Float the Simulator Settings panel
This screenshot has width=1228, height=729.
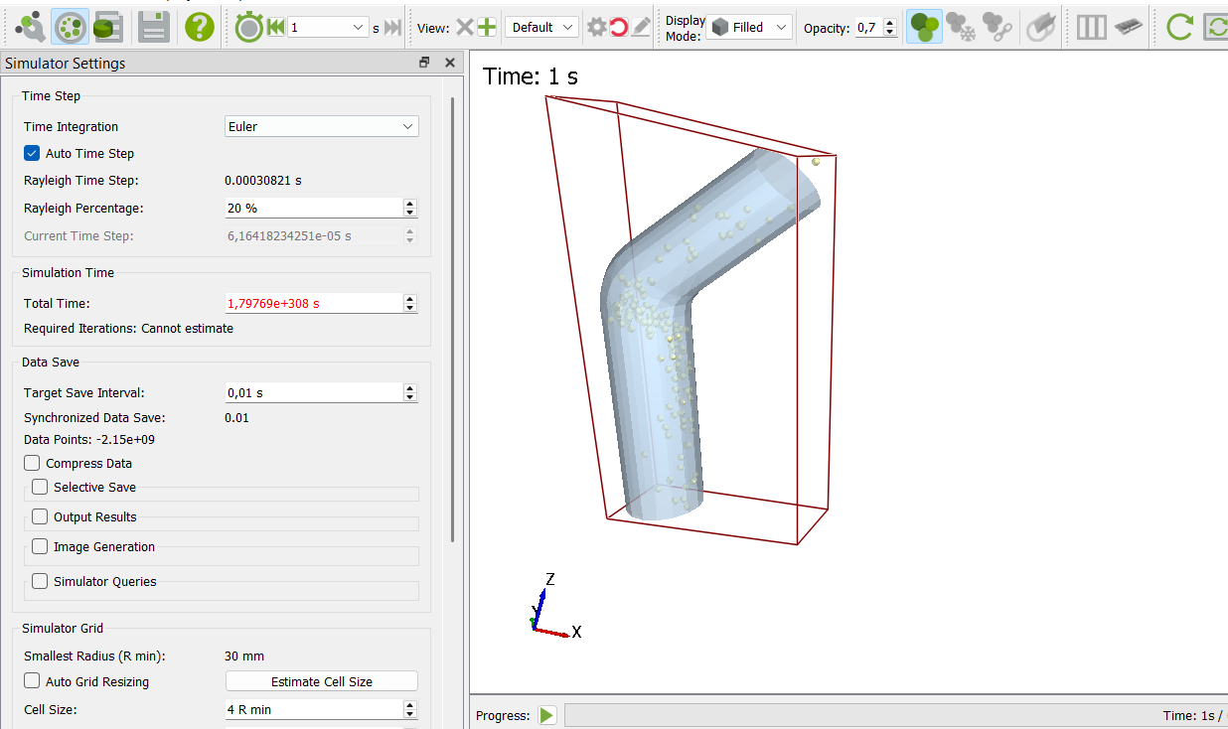click(x=424, y=63)
